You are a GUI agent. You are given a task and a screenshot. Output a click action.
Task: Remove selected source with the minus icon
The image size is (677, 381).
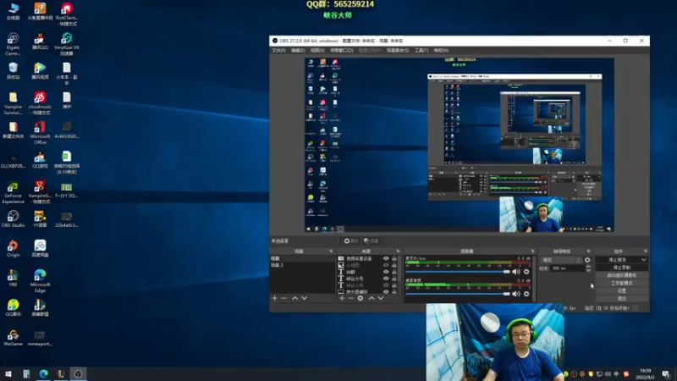pos(351,298)
